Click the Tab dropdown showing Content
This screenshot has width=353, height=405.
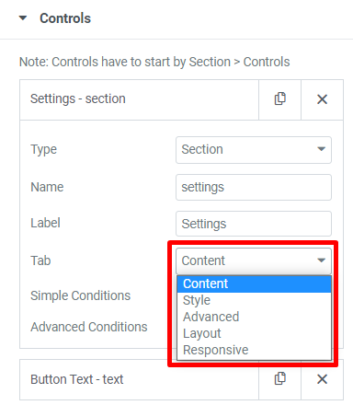click(x=254, y=260)
